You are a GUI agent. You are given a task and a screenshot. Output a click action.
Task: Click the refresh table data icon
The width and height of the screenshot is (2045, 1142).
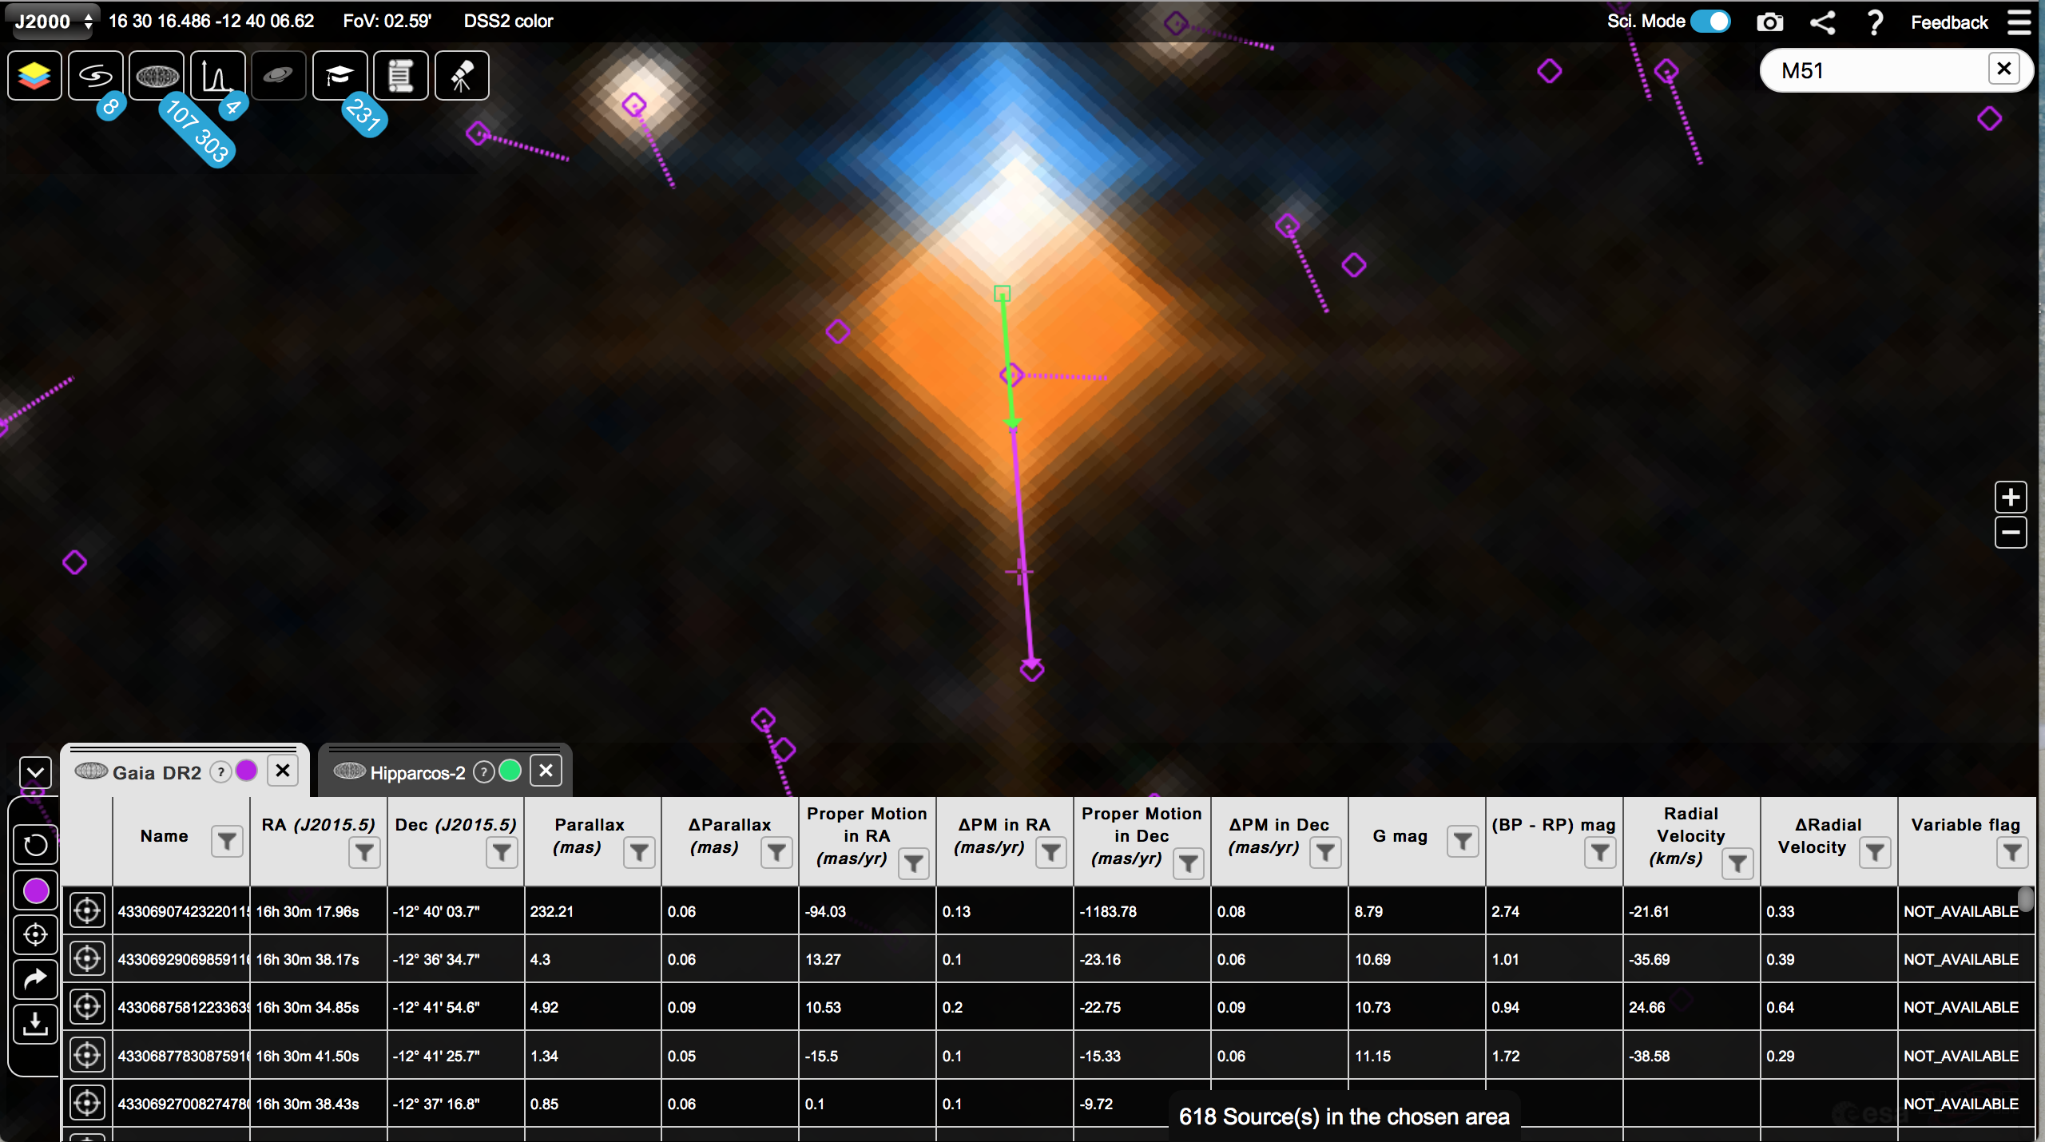click(35, 844)
